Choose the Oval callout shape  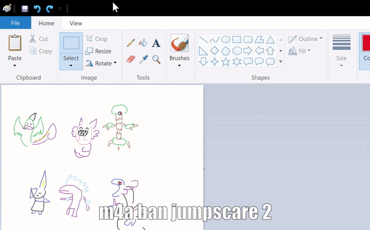click(259, 61)
